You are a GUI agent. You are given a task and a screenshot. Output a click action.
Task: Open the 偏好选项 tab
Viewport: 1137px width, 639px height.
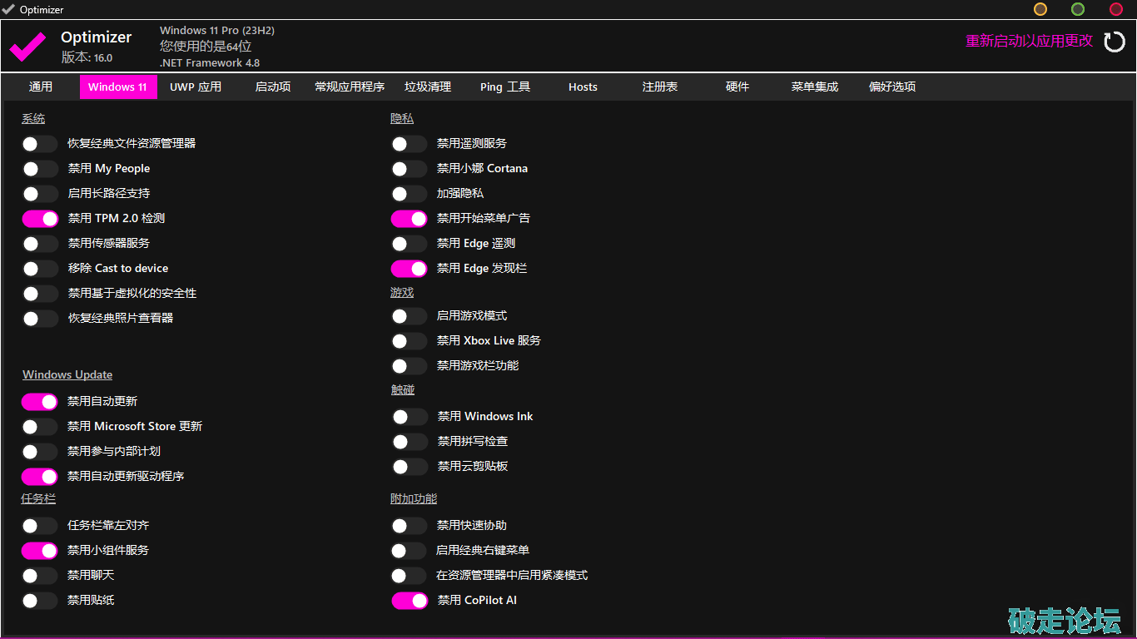click(892, 87)
